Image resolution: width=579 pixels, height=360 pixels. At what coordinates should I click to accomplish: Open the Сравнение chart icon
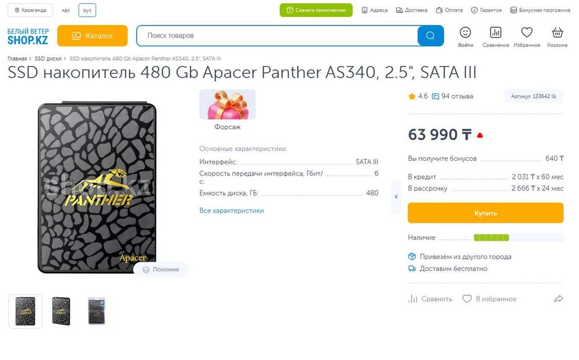(x=496, y=33)
